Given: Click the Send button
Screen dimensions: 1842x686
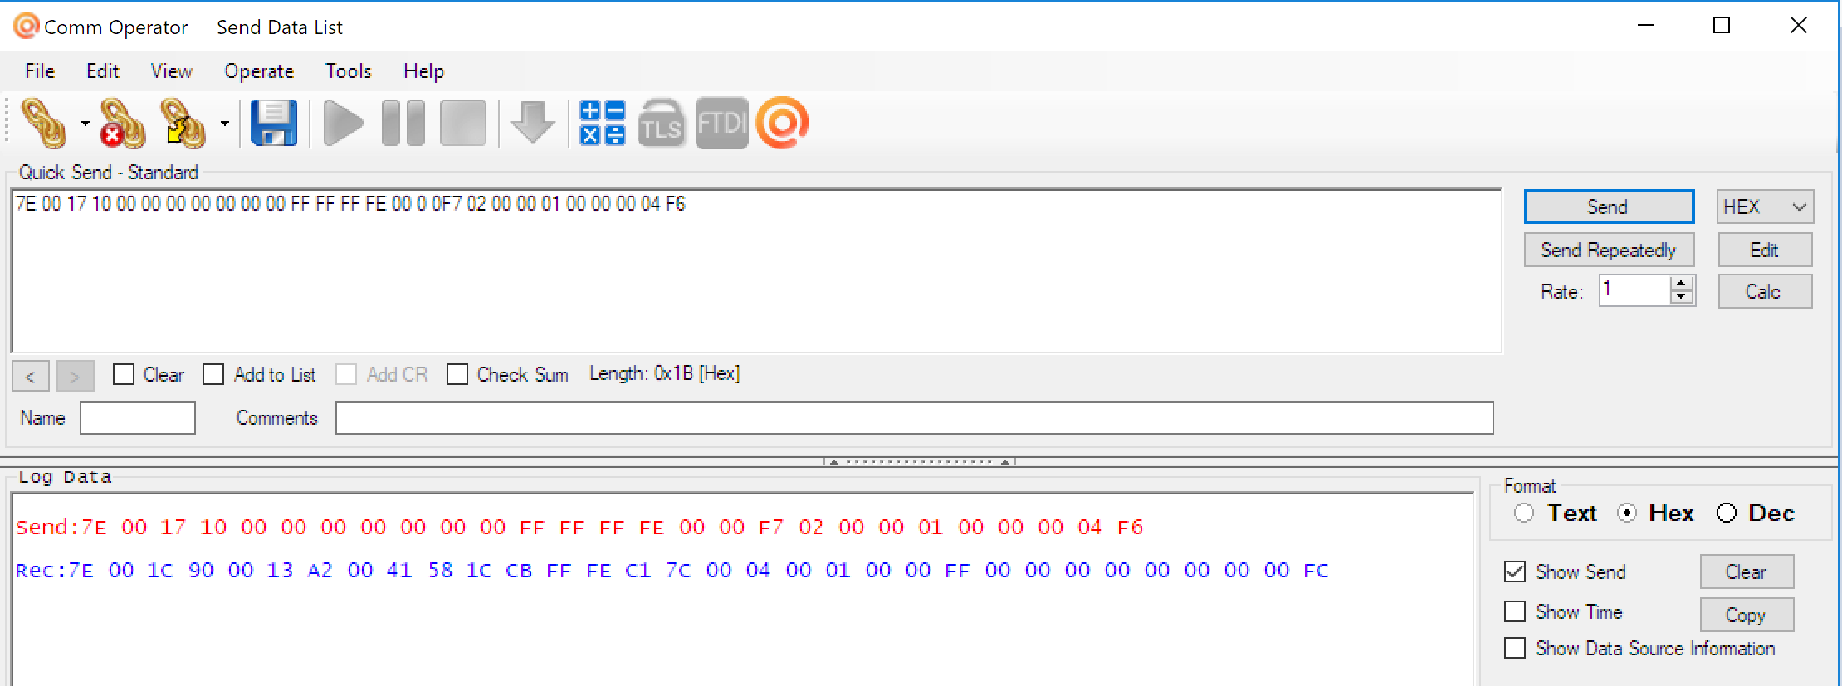Looking at the screenshot, I should coord(1609,207).
